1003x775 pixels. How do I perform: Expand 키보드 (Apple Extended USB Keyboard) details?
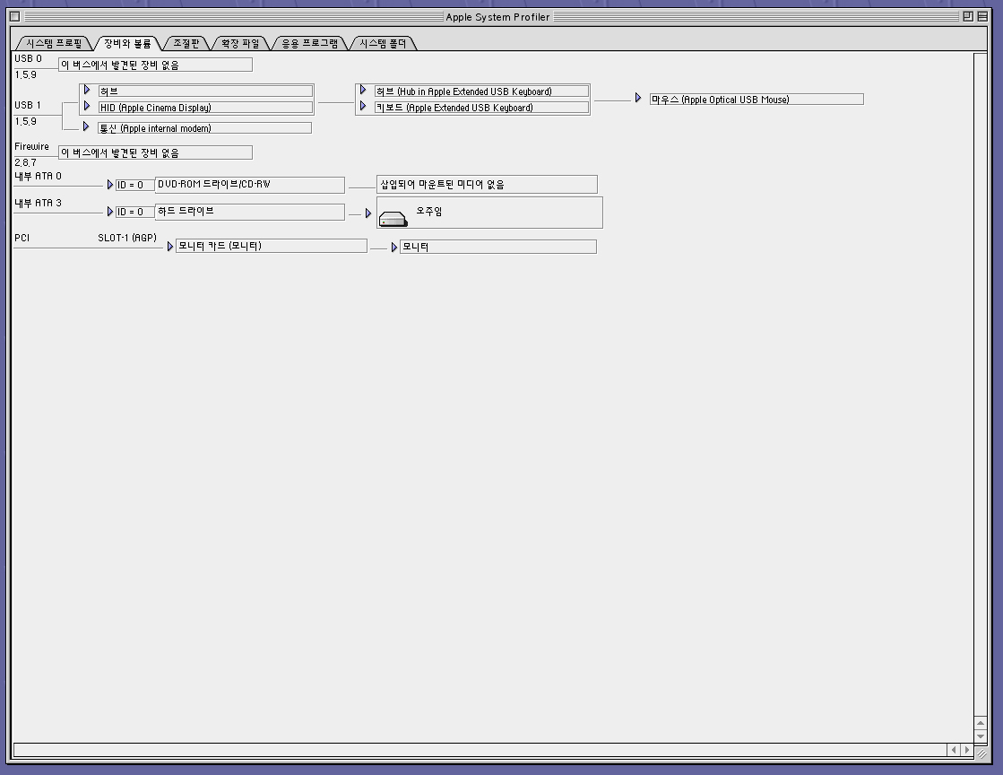coord(363,107)
